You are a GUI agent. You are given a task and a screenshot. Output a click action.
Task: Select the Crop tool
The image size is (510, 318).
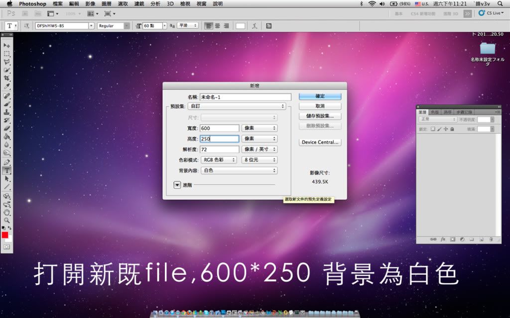(x=7, y=79)
